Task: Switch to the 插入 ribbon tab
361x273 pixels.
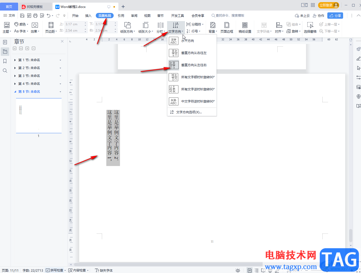Action: click(88, 16)
